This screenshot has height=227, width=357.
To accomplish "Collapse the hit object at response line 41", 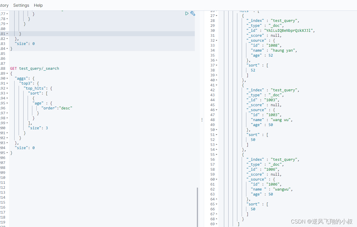I will [x=216, y=85].
